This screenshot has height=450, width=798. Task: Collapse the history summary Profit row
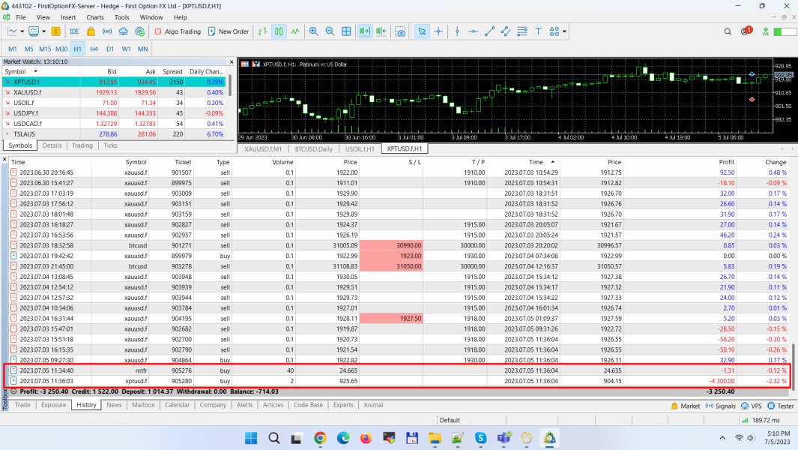point(13,391)
